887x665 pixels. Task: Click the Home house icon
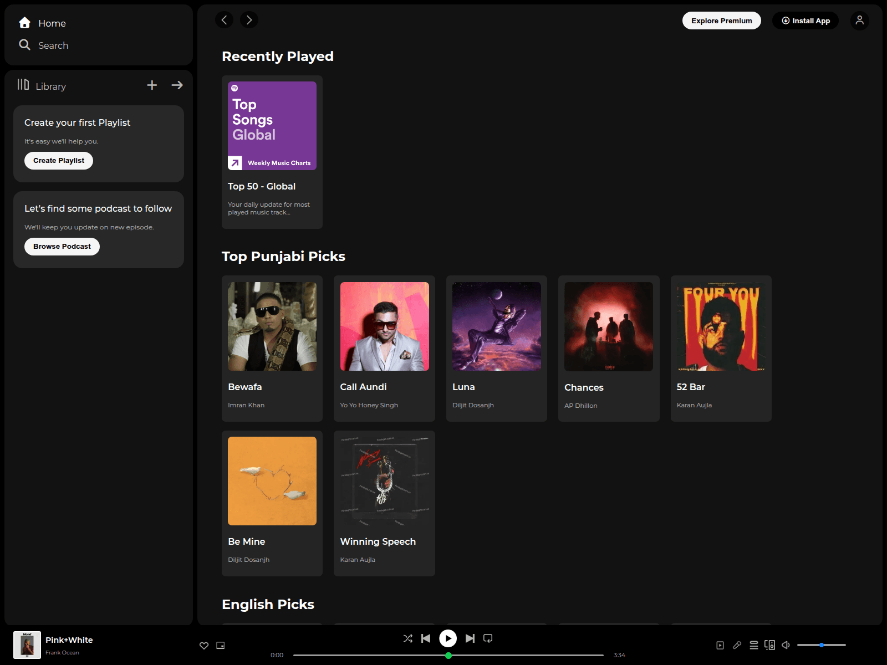24,23
